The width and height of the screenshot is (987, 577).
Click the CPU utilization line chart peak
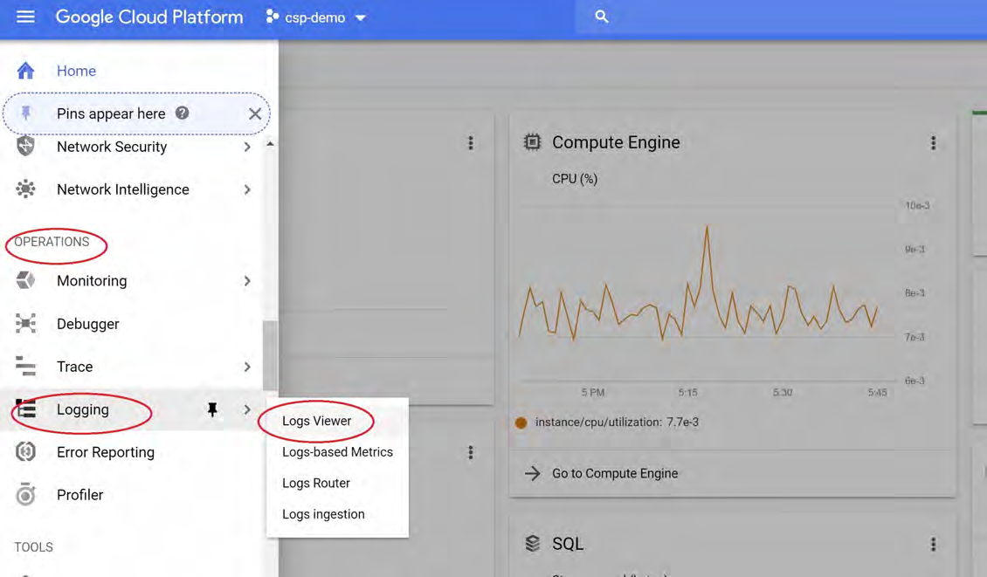(707, 228)
